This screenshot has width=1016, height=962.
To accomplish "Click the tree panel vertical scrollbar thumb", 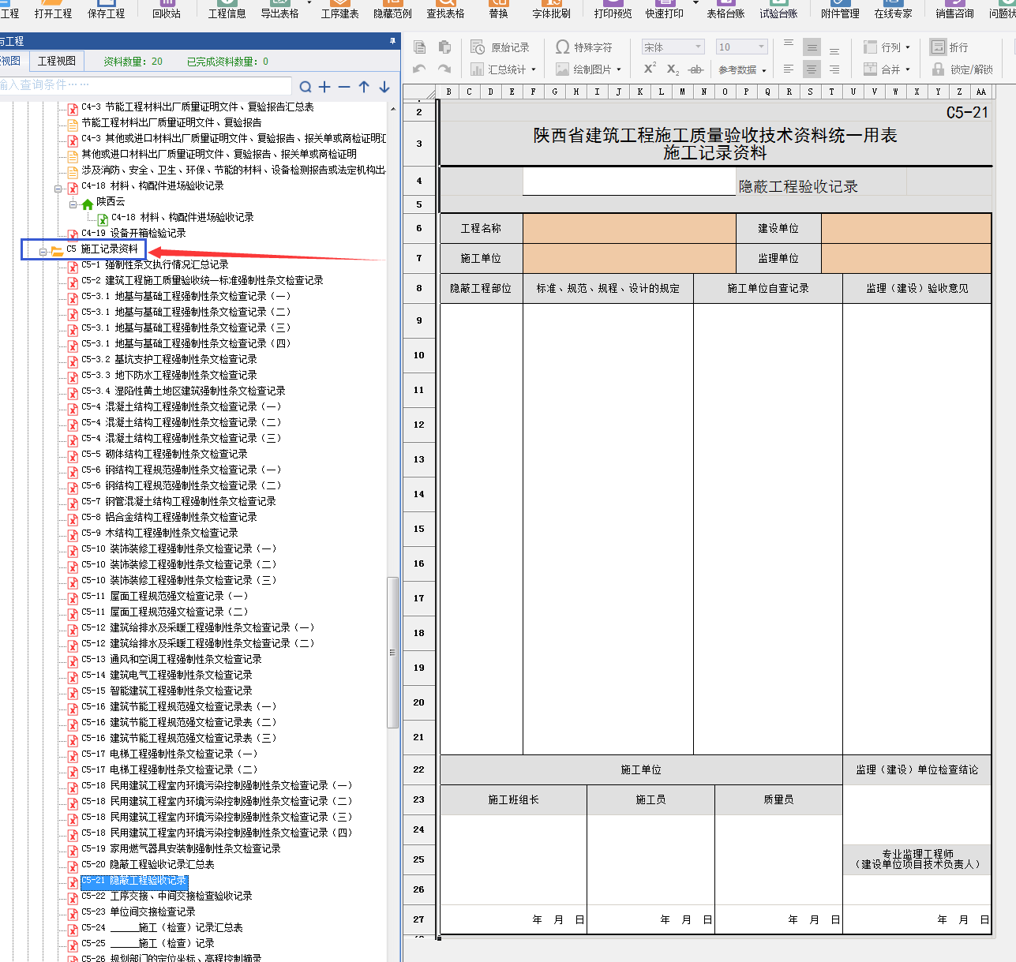I will [x=392, y=652].
